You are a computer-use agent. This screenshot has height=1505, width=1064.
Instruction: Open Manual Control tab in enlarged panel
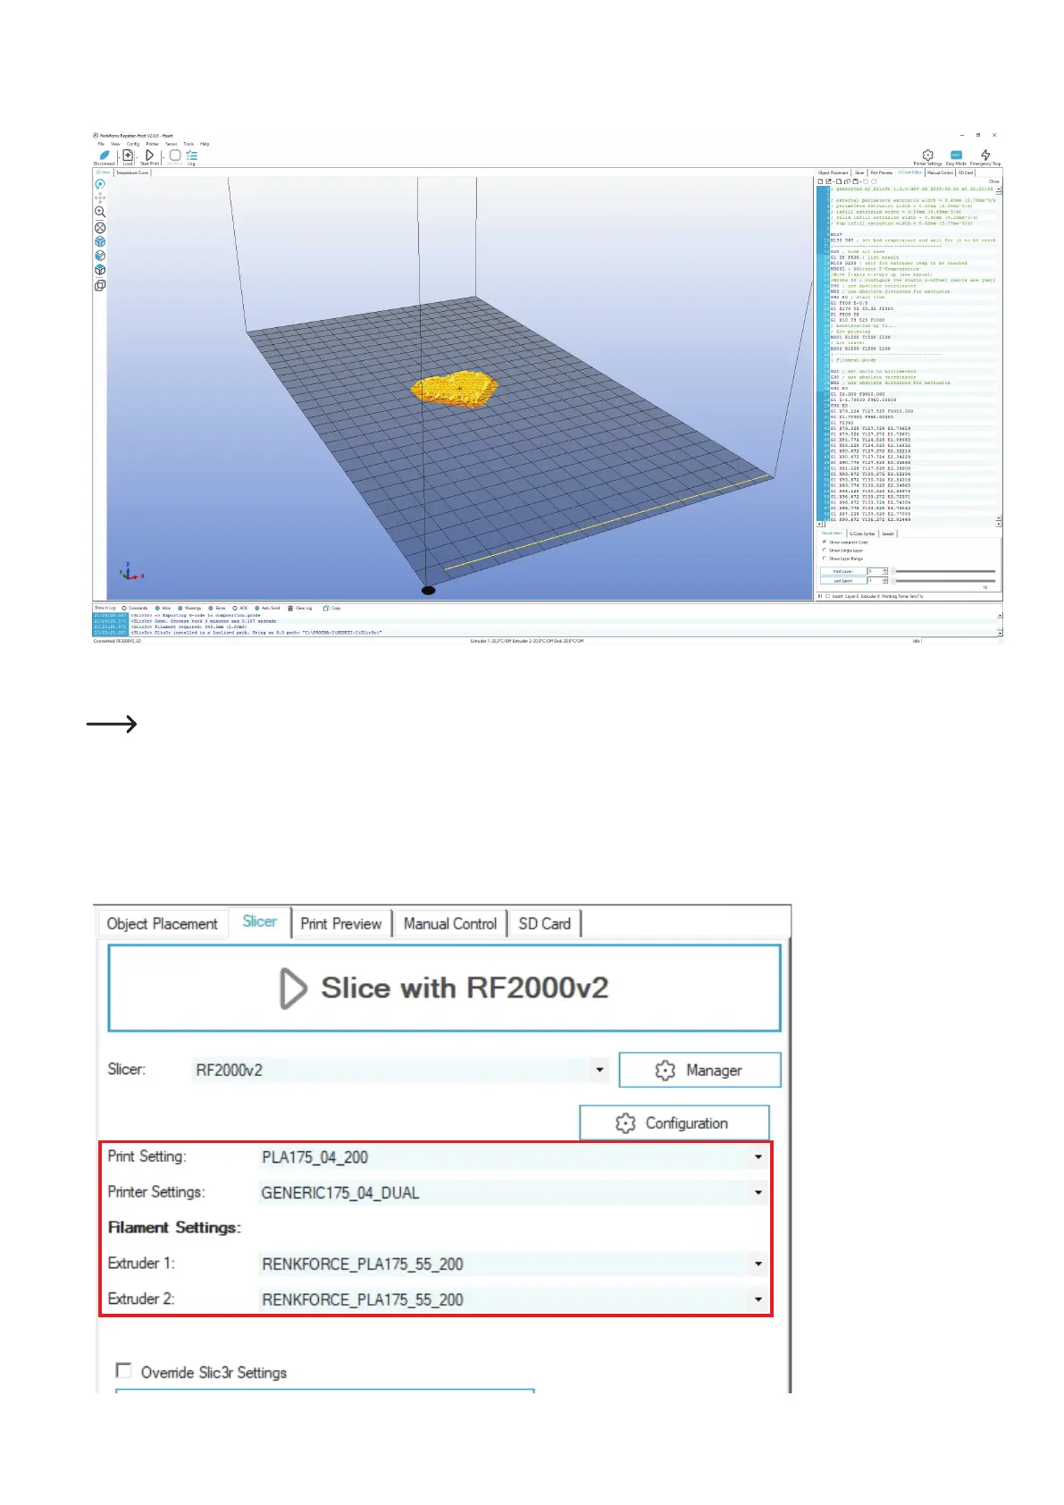449,923
